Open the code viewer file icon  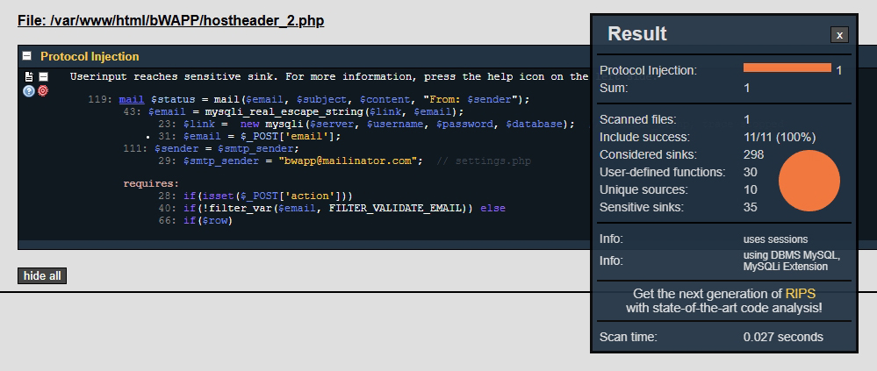(29, 77)
